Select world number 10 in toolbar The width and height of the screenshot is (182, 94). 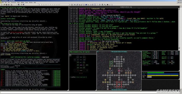click(59, 5)
